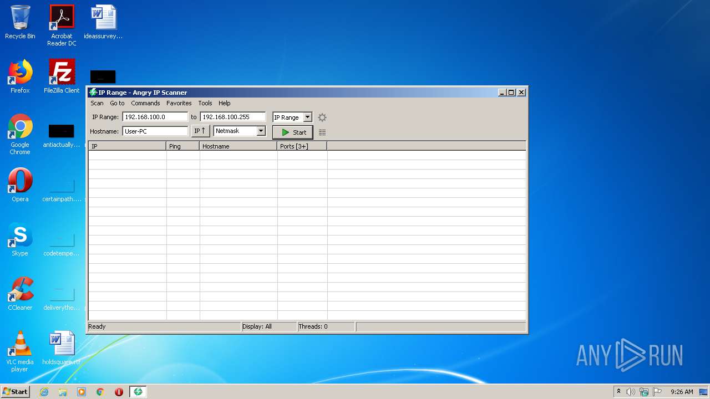Viewport: 710px width, 399px height.
Task: Click the volume speaker tray icon
Action: coord(631,392)
